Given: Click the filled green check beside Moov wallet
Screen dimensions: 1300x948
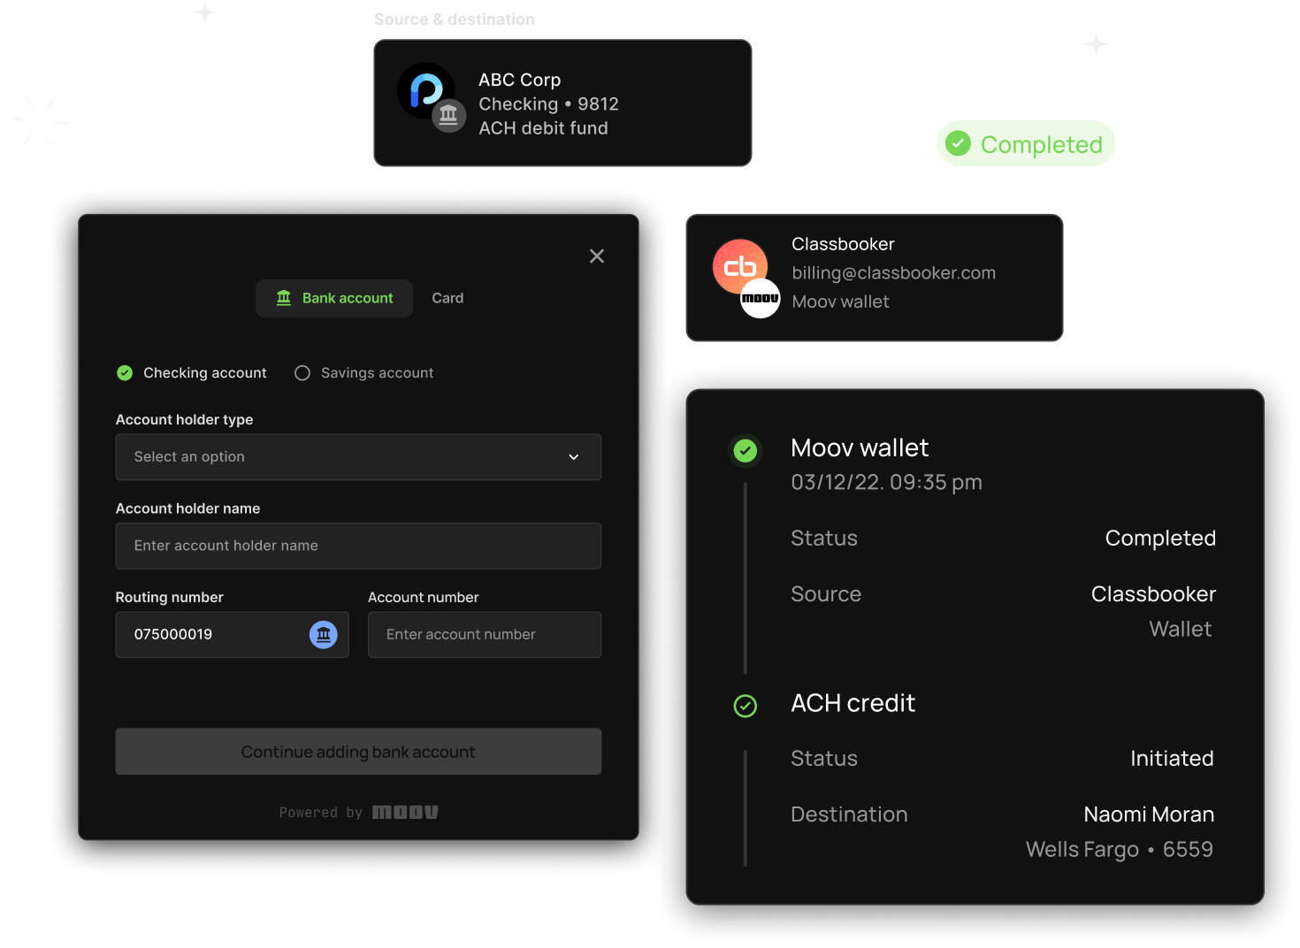Looking at the screenshot, I should tap(746, 451).
